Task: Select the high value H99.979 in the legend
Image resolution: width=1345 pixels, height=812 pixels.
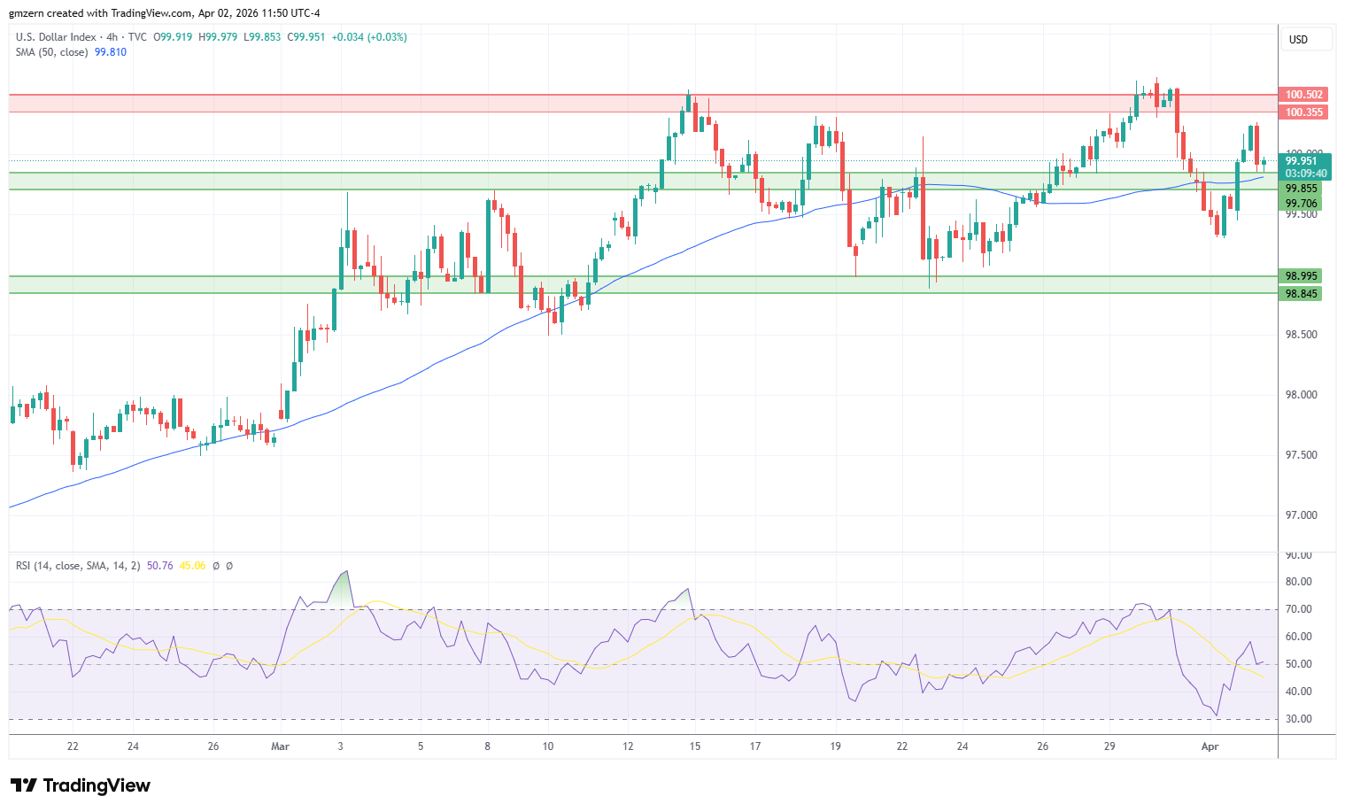Action: 218,37
